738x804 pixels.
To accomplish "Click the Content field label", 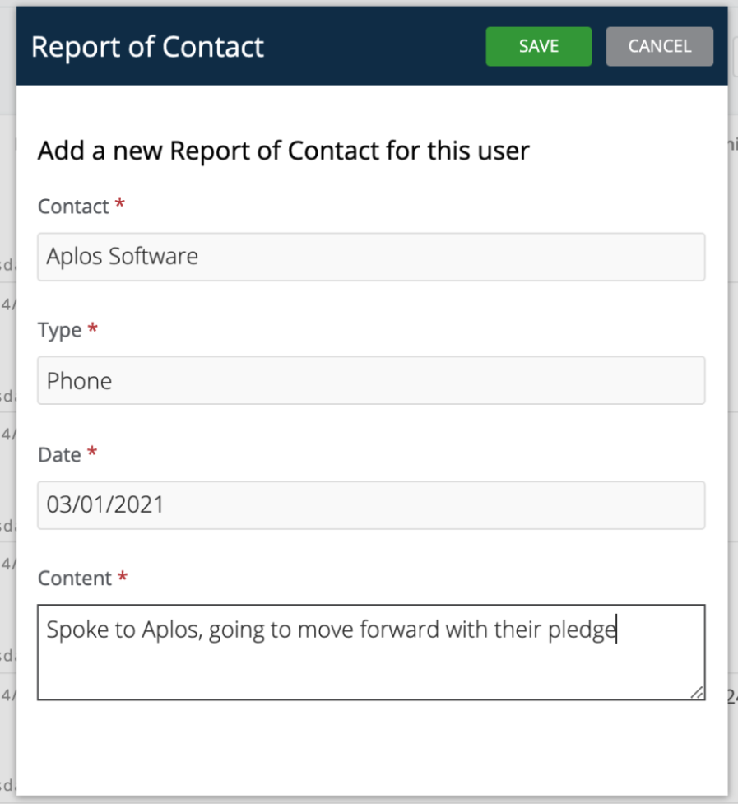I will click(x=75, y=579).
